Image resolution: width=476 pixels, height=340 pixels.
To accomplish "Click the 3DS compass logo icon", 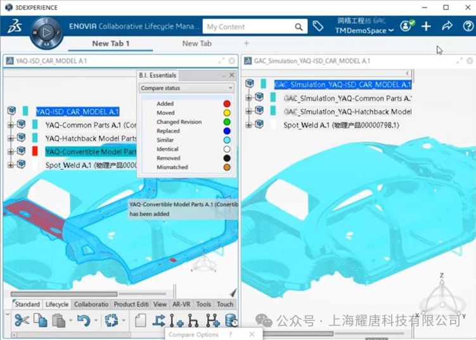I will tap(15, 26).
